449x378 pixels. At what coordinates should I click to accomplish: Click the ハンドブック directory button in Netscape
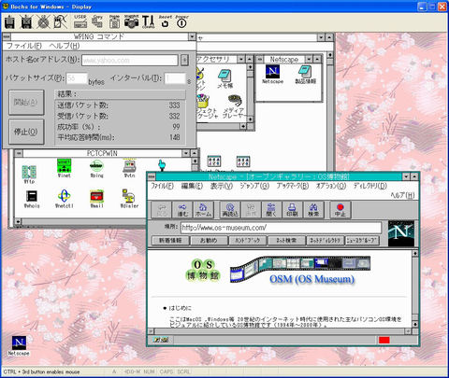pyautogui.click(x=248, y=241)
